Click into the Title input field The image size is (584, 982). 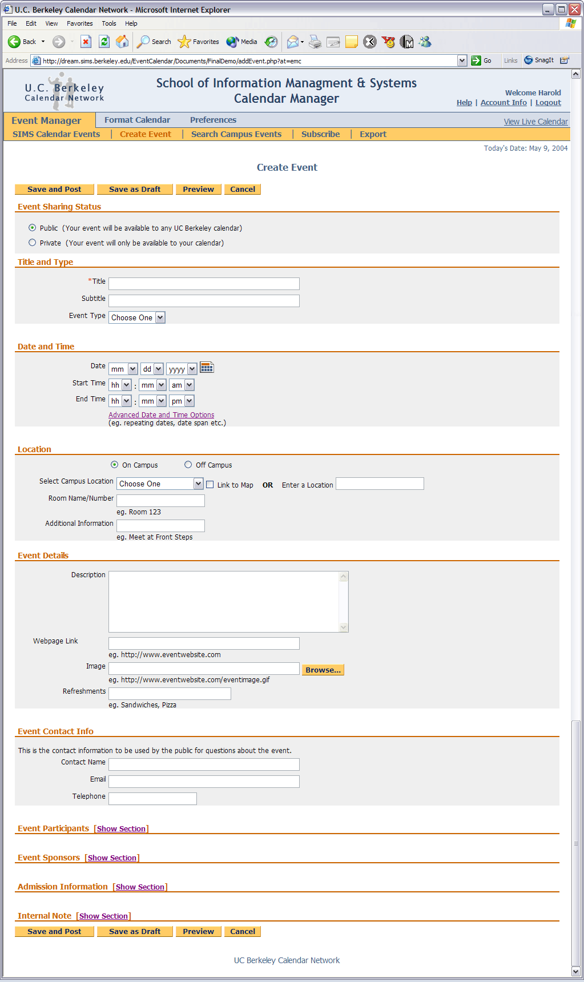[x=204, y=284]
